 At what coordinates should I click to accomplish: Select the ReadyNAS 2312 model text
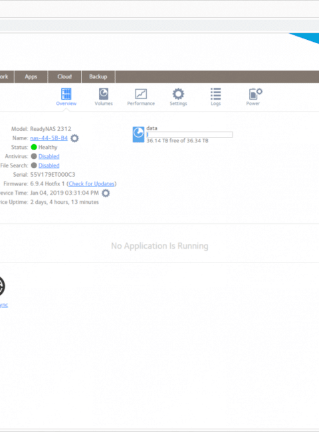pos(51,129)
